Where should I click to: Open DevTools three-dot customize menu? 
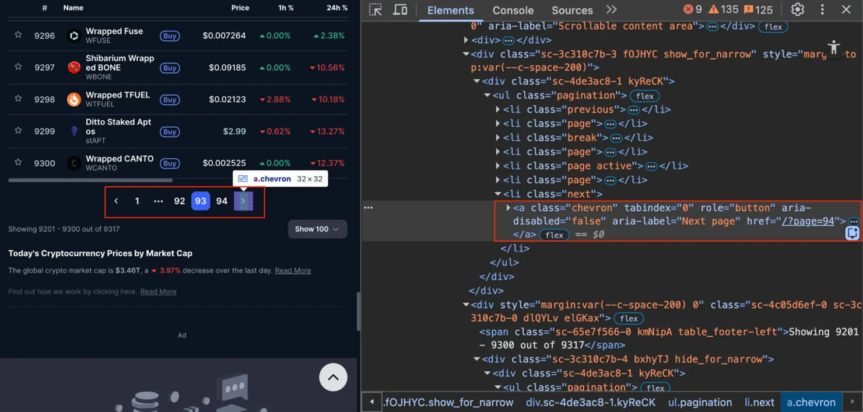(822, 10)
